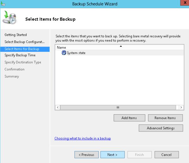The width and height of the screenshot is (189, 163).
Task: Click the horizontal scrollbar left arrow
Action: pyautogui.click(x=58, y=107)
